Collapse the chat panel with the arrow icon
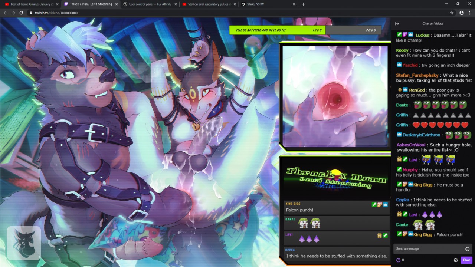This screenshot has width=475, height=267. coord(397,23)
